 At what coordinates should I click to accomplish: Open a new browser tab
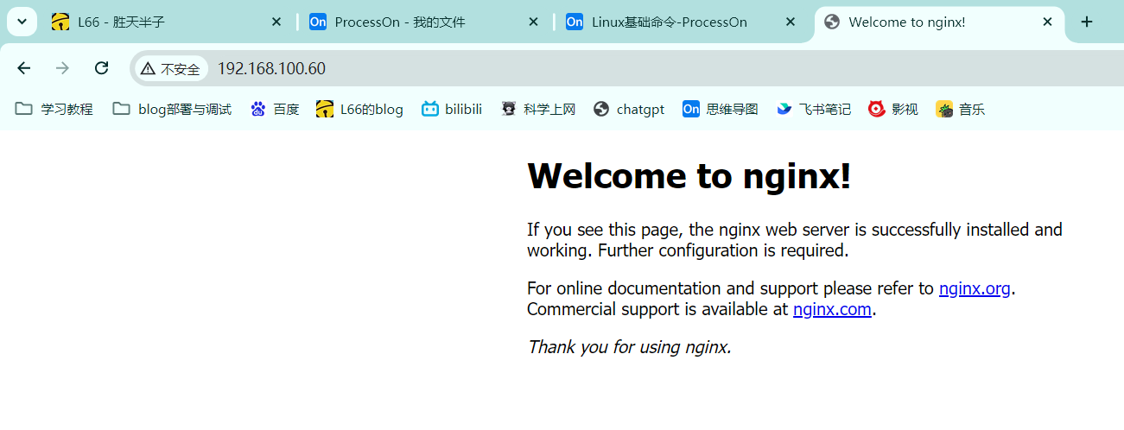pos(1087,22)
